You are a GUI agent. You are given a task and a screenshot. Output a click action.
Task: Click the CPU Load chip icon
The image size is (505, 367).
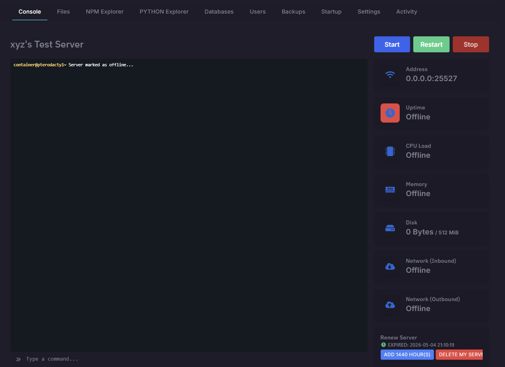(x=390, y=151)
